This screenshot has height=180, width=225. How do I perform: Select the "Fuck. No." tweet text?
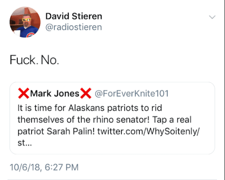pos(34,60)
